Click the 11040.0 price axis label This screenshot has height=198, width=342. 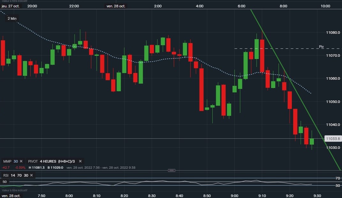(x=333, y=125)
